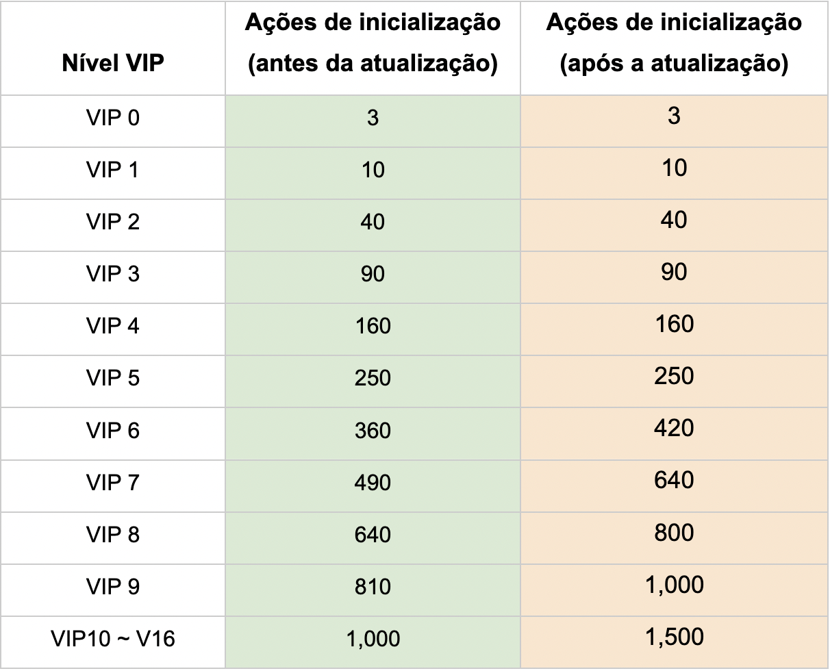The image size is (830, 671).
Task: Click the "Nível VIP" column header
Action: coord(113,63)
